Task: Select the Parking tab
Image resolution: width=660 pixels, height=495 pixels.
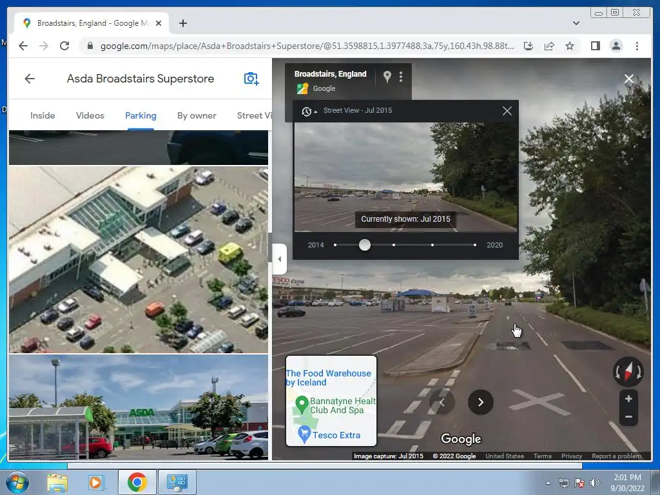Action: pyautogui.click(x=141, y=115)
